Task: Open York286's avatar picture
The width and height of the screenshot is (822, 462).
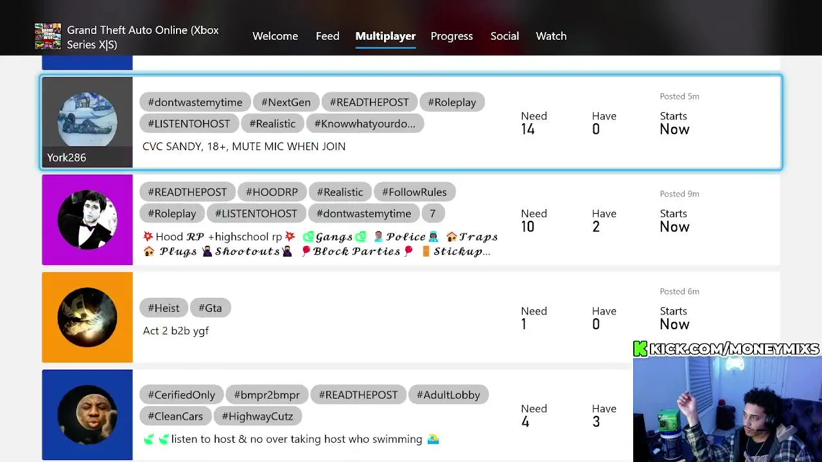Action: click(87, 119)
